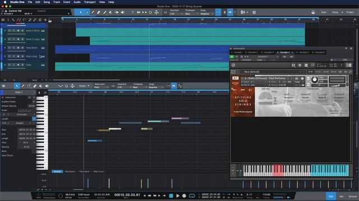Click the red keys on Kontakt keyboard
The width and height of the screenshot is (359, 201).
278,170
